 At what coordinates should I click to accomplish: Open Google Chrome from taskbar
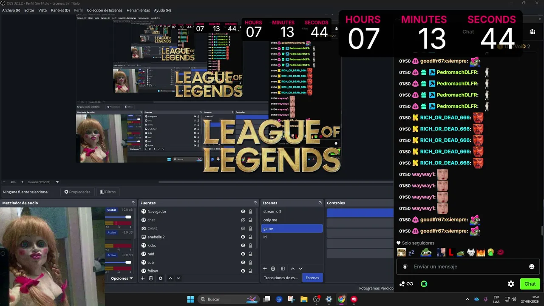pos(341,299)
